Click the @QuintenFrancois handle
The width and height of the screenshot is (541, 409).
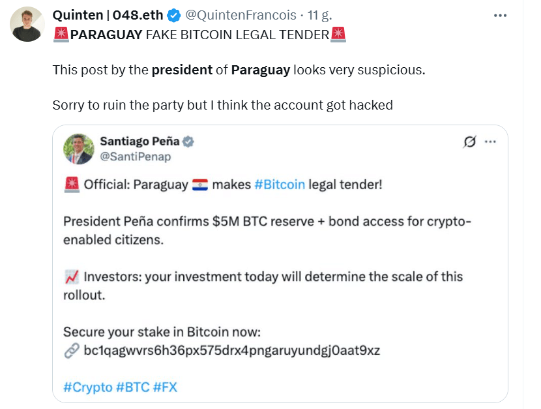tap(241, 14)
